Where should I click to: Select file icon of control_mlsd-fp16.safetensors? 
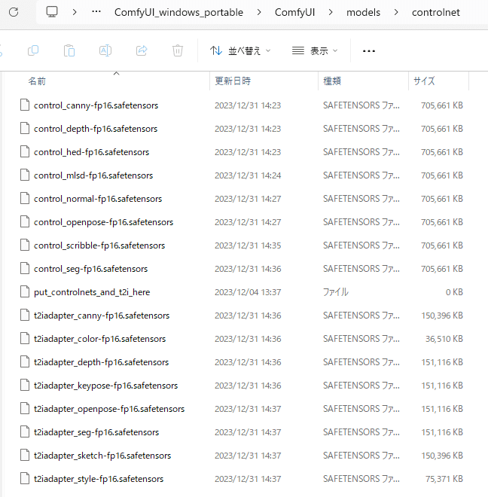[25, 175]
